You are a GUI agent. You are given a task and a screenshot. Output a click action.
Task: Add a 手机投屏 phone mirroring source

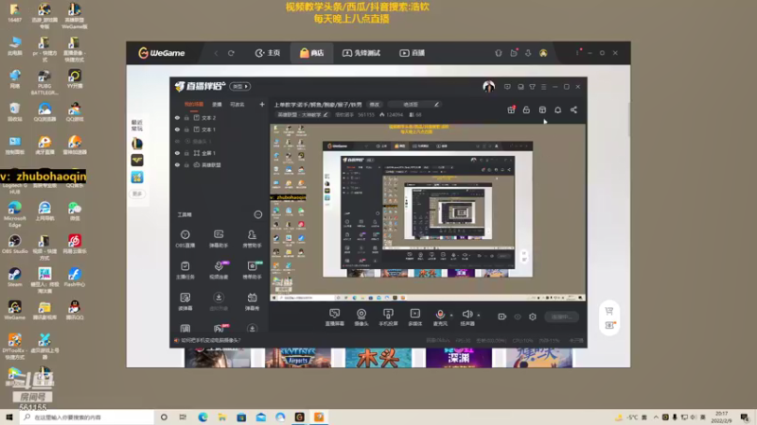point(388,317)
